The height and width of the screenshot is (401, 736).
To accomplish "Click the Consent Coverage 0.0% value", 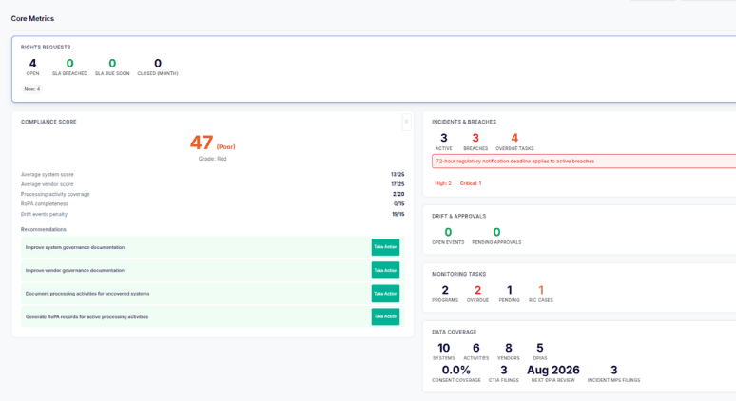I will click(x=456, y=371).
